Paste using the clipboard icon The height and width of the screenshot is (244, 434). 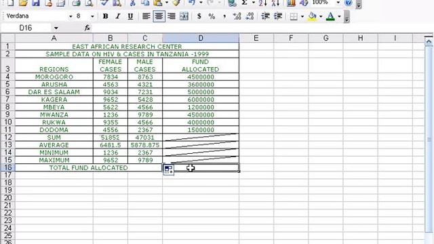click(x=158, y=3)
